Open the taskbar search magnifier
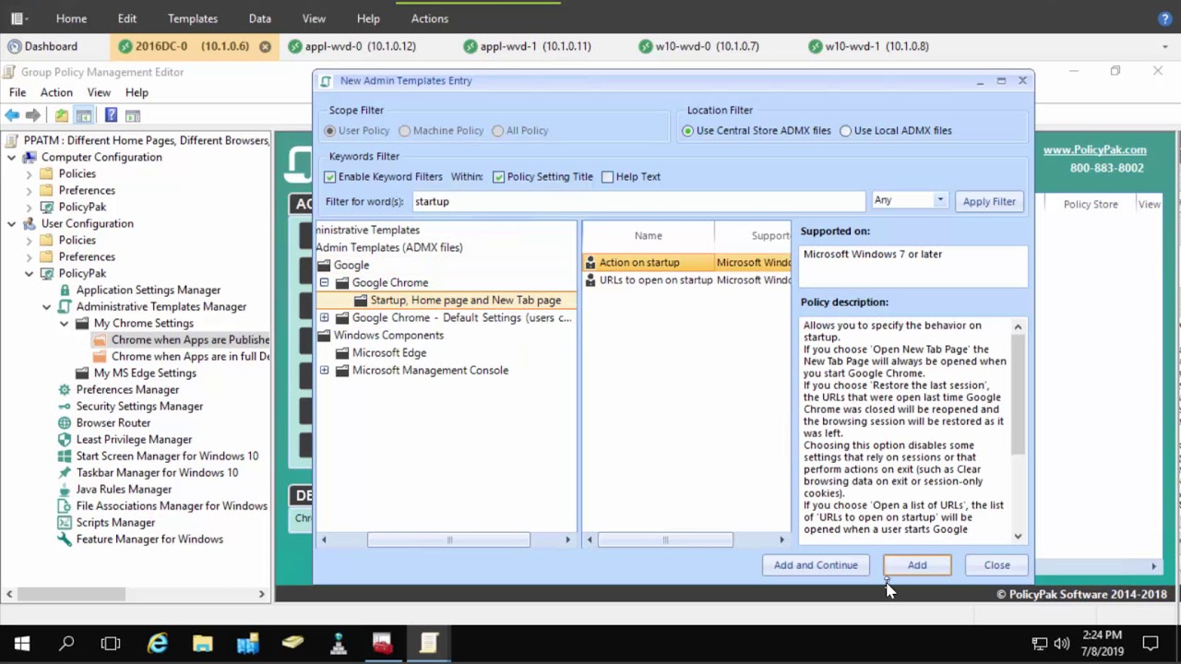1181x664 pixels. 66,643
